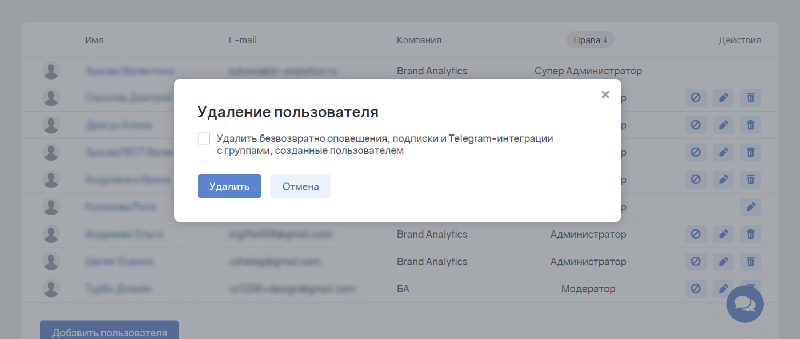Click the E-mail column header
800x339 pixels.
click(243, 40)
